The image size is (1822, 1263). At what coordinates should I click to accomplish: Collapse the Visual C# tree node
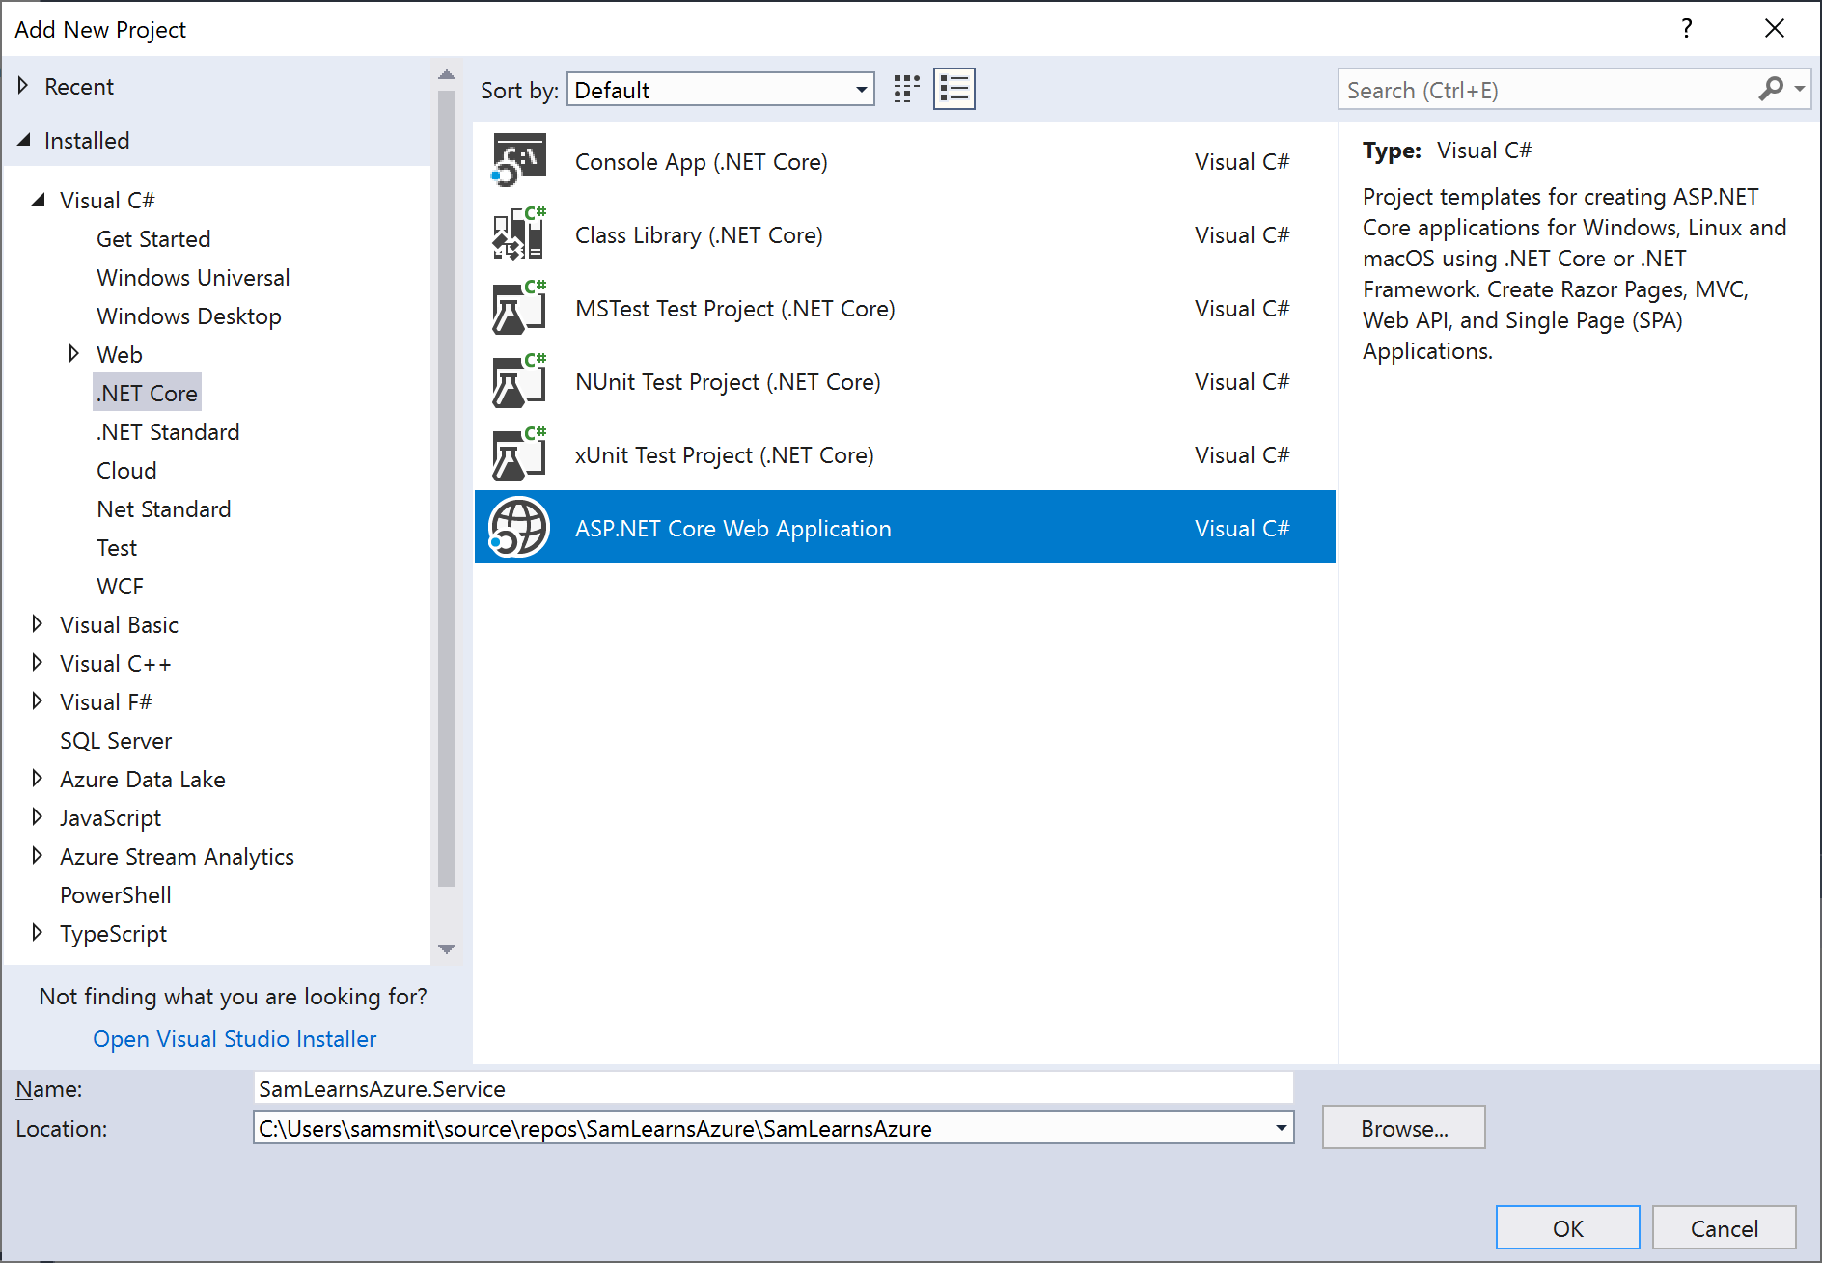39,200
